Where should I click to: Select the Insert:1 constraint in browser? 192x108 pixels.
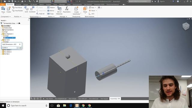(x=10, y=38)
